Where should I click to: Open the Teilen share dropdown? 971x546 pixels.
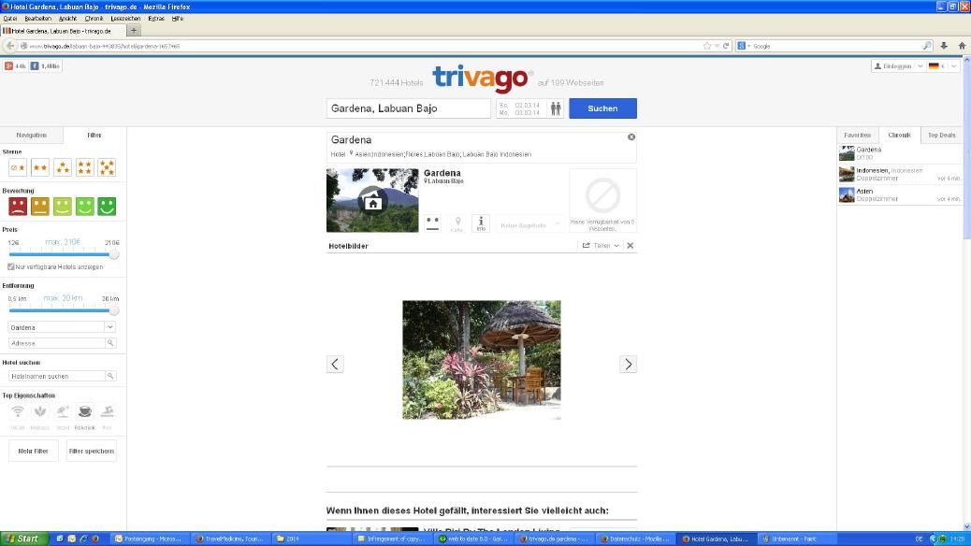600,246
